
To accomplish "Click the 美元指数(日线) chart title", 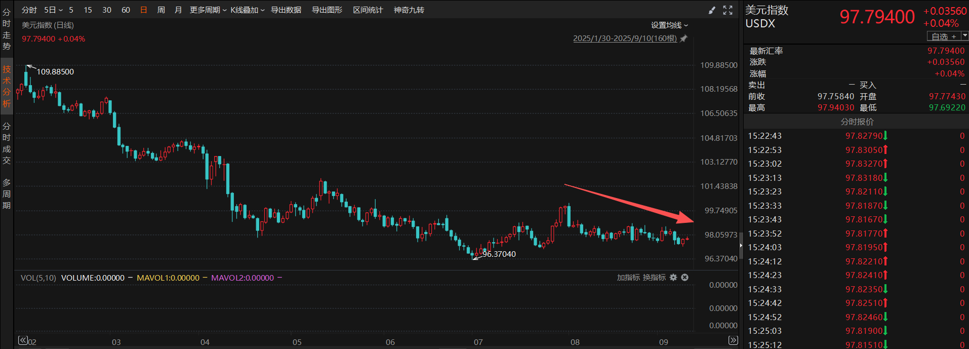I will [48, 25].
